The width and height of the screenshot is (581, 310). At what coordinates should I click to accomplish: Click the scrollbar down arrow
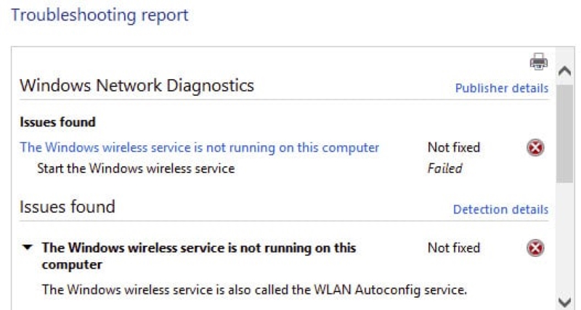(x=565, y=302)
